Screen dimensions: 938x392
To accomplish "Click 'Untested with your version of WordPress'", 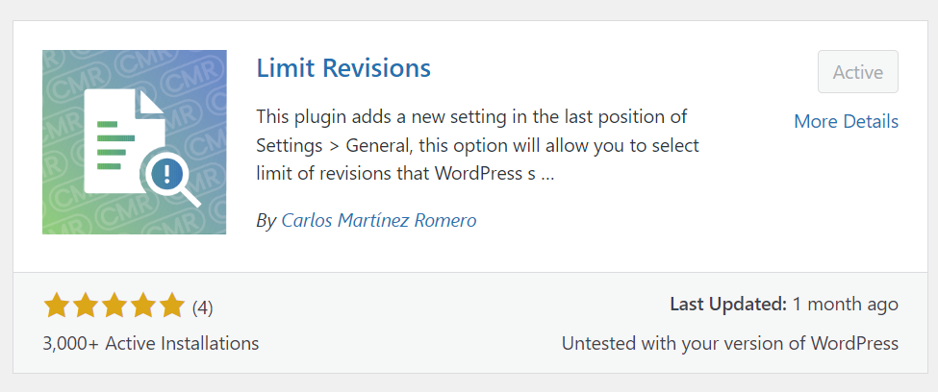I will pos(730,344).
